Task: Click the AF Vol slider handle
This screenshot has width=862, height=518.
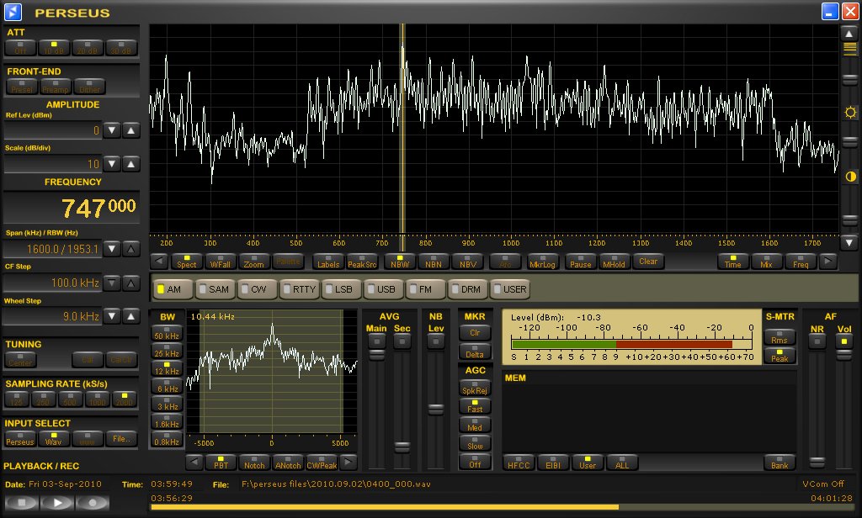Action: tap(843, 355)
